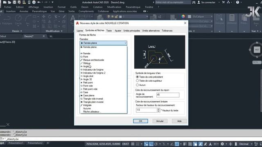The image size is (262, 147).
Task: Switch to the Unités principales tab
Action: pyautogui.click(x=132, y=31)
